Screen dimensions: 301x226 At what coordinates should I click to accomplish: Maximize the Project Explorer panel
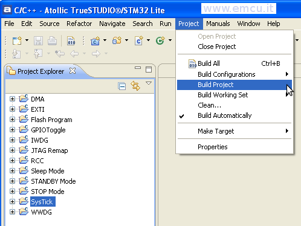tap(149, 69)
